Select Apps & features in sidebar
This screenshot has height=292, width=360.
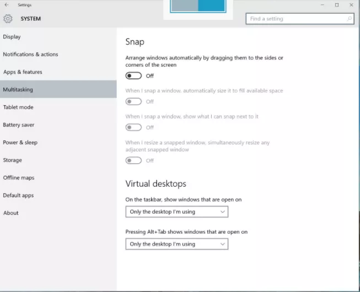[x=58, y=72]
